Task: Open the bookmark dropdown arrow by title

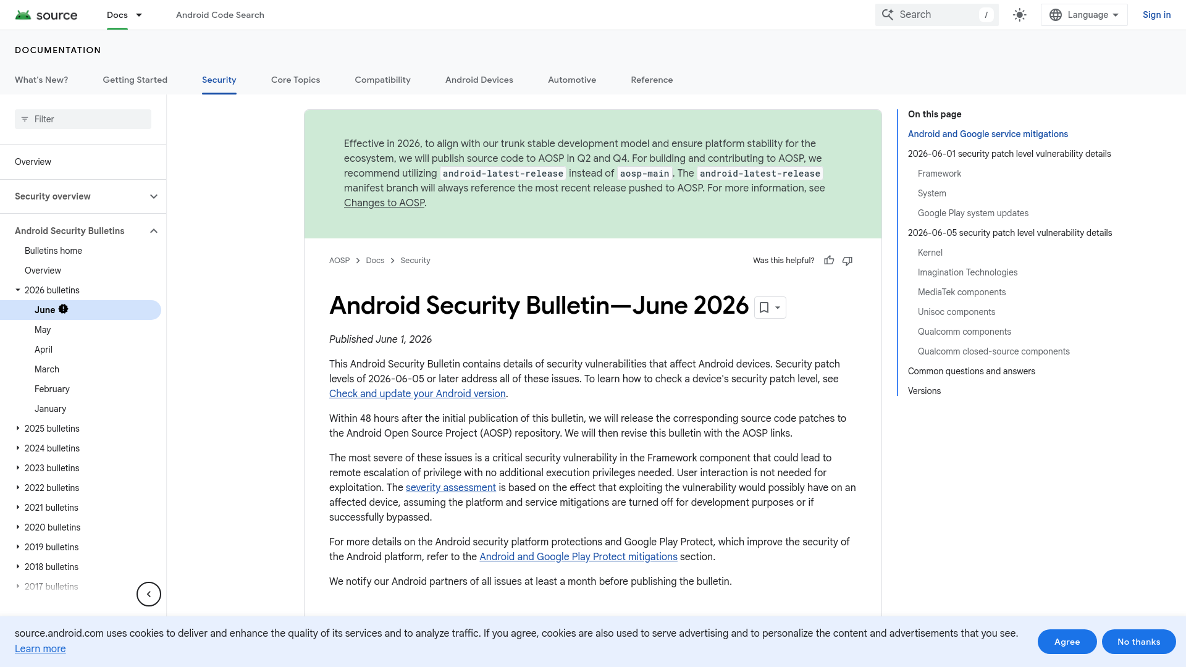Action: click(778, 308)
